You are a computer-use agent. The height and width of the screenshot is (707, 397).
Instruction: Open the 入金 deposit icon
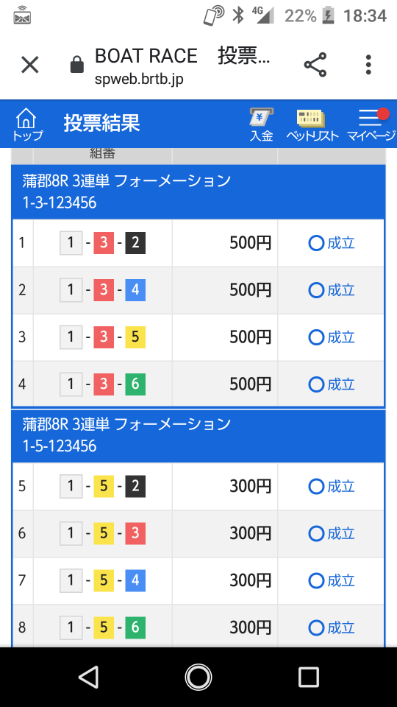[262, 125]
